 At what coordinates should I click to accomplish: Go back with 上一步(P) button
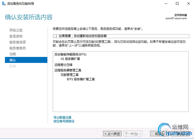click(112, 134)
